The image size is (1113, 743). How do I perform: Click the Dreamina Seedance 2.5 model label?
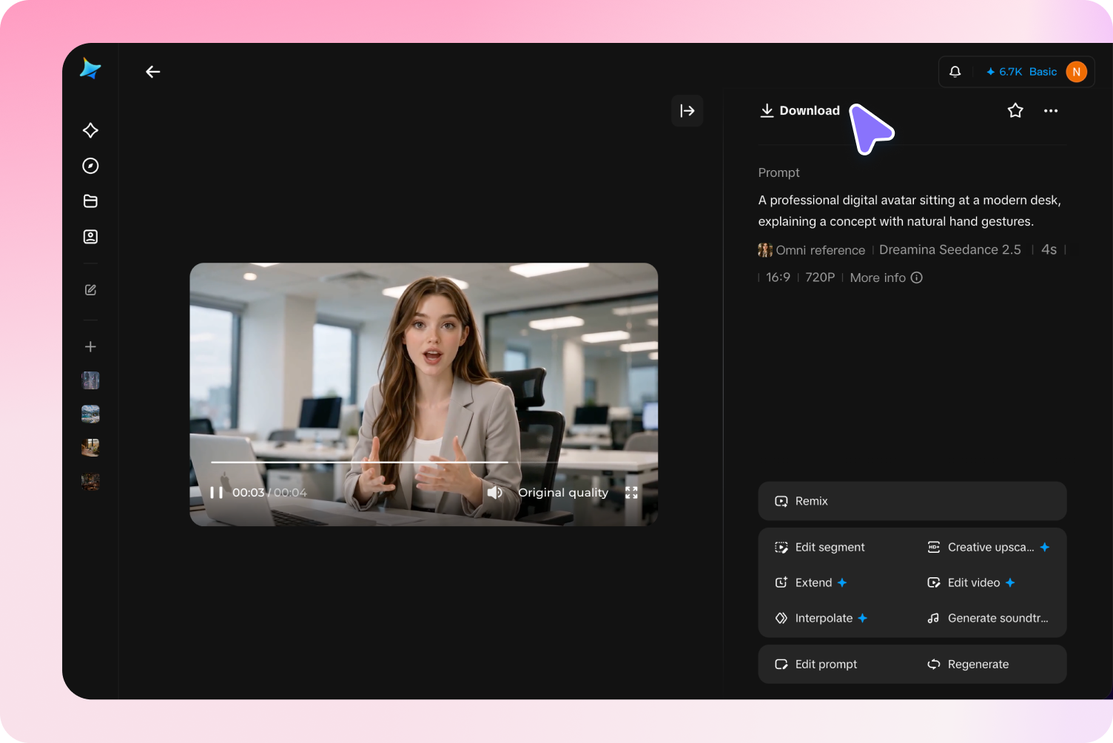click(x=950, y=250)
